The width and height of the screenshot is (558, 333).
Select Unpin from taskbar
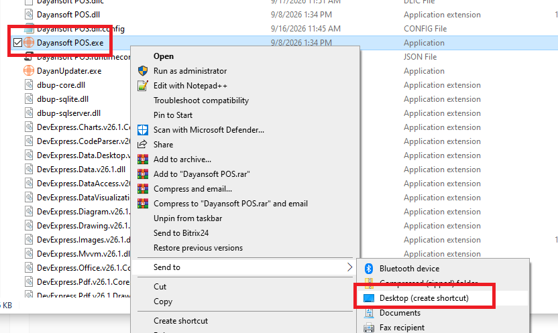pyautogui.click(x=188, y=218)
